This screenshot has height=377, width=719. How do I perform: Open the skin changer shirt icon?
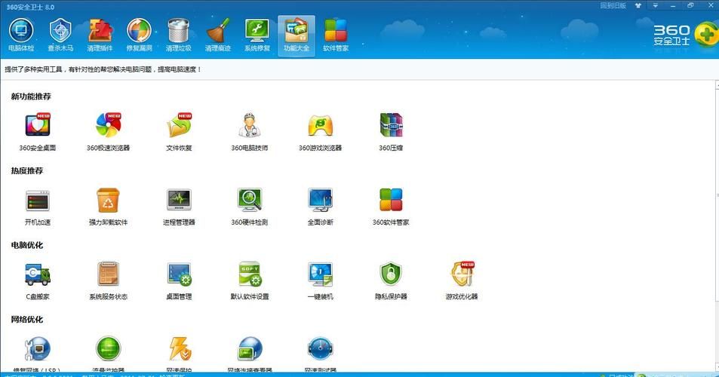(x=638, y=6)
